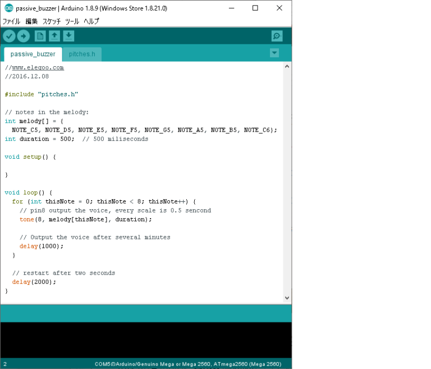431x369 pixels.
Task: Maximize the Arduino IDE window
Action: pyautogui.click(x=255, y=8)
